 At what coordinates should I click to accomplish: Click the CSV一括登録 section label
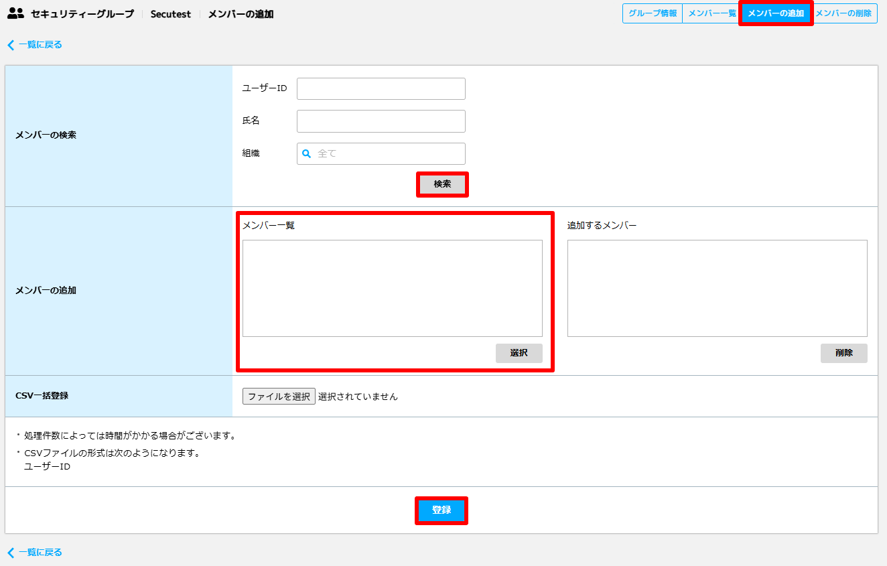pyautogui.click(x=42, y=396)
